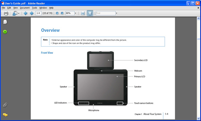Close the document with the menu bar X
Viewport: 201px width, 121px height.
pos(198,8)
